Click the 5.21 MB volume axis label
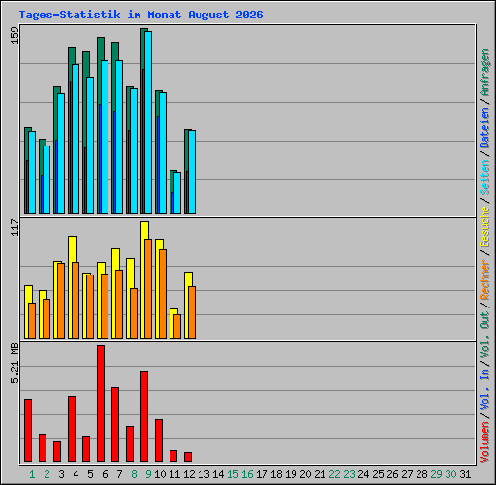 click(x=15, y=364)
